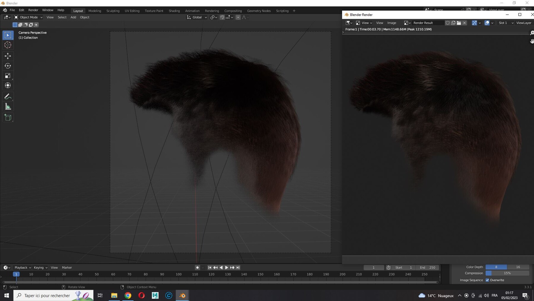Viewport: 534px width, 301px height.
Task: Select the Add Cube tool
Action: coord(8,118)
